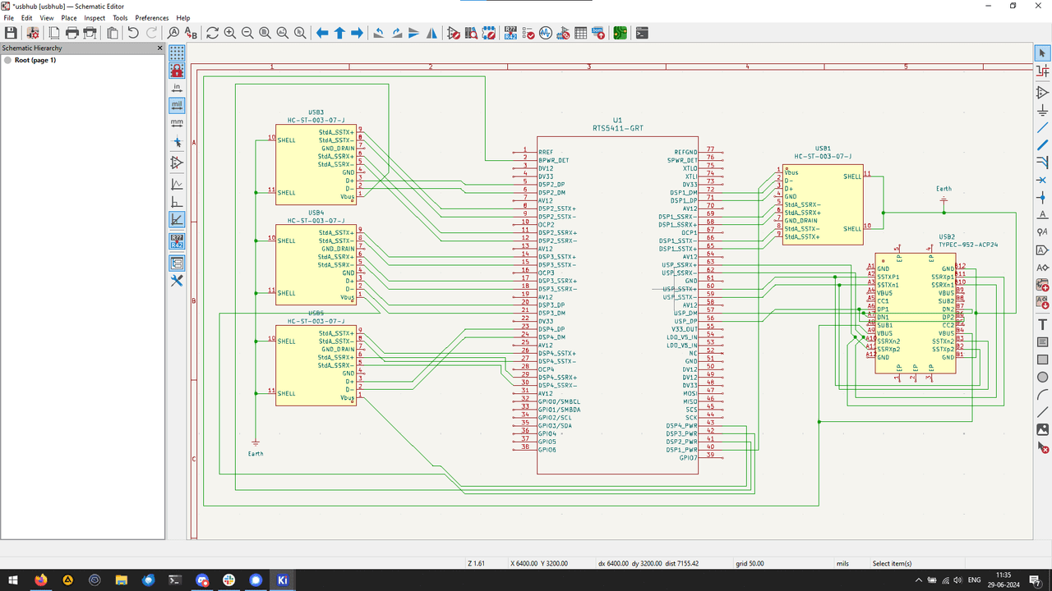Open the Scripting Console icon
Screen dimensions: 1052x591
click(642, 33)
